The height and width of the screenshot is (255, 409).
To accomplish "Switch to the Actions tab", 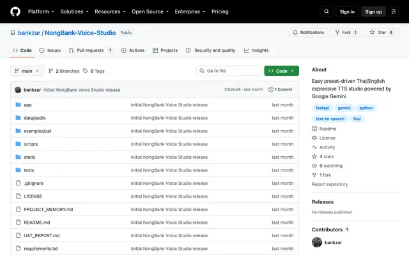I will click(x=132, y=50).
